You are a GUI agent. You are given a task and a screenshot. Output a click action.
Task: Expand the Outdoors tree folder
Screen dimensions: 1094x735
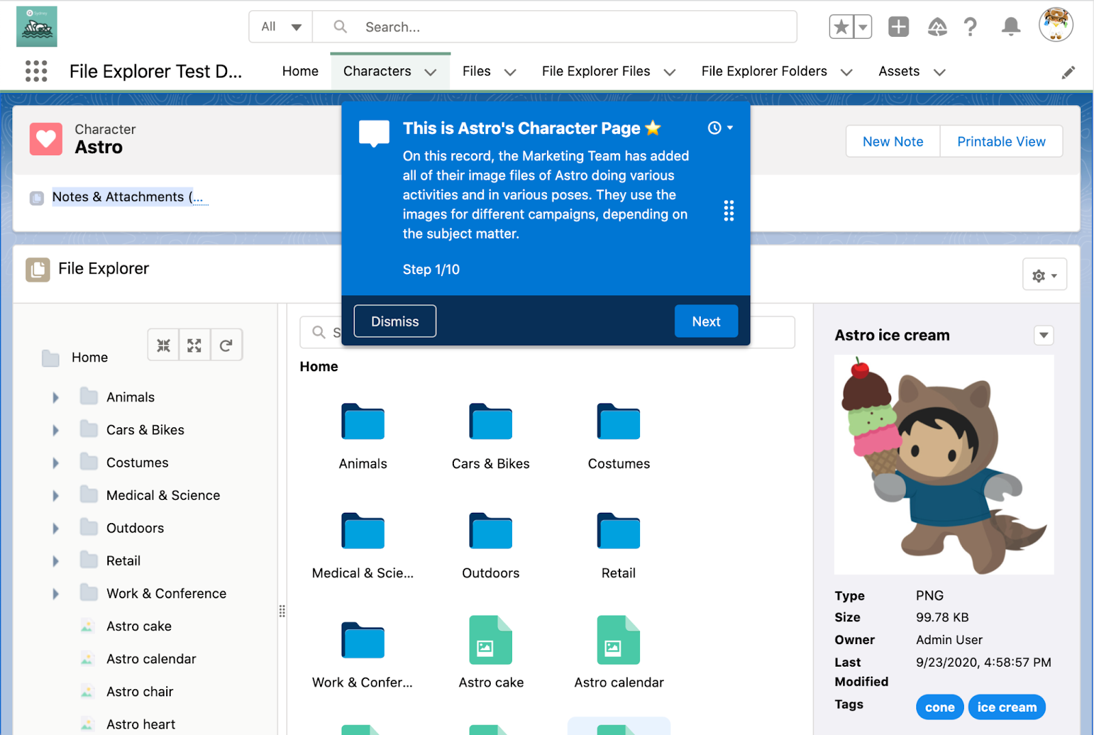pyautogui.click(x=56, y=529)
